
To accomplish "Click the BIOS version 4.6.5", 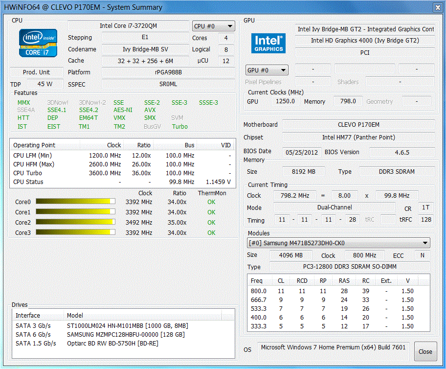I will pyautogui.click(x=402, y=152).
